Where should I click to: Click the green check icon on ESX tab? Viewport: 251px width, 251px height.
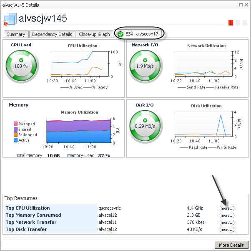point(120,34)
